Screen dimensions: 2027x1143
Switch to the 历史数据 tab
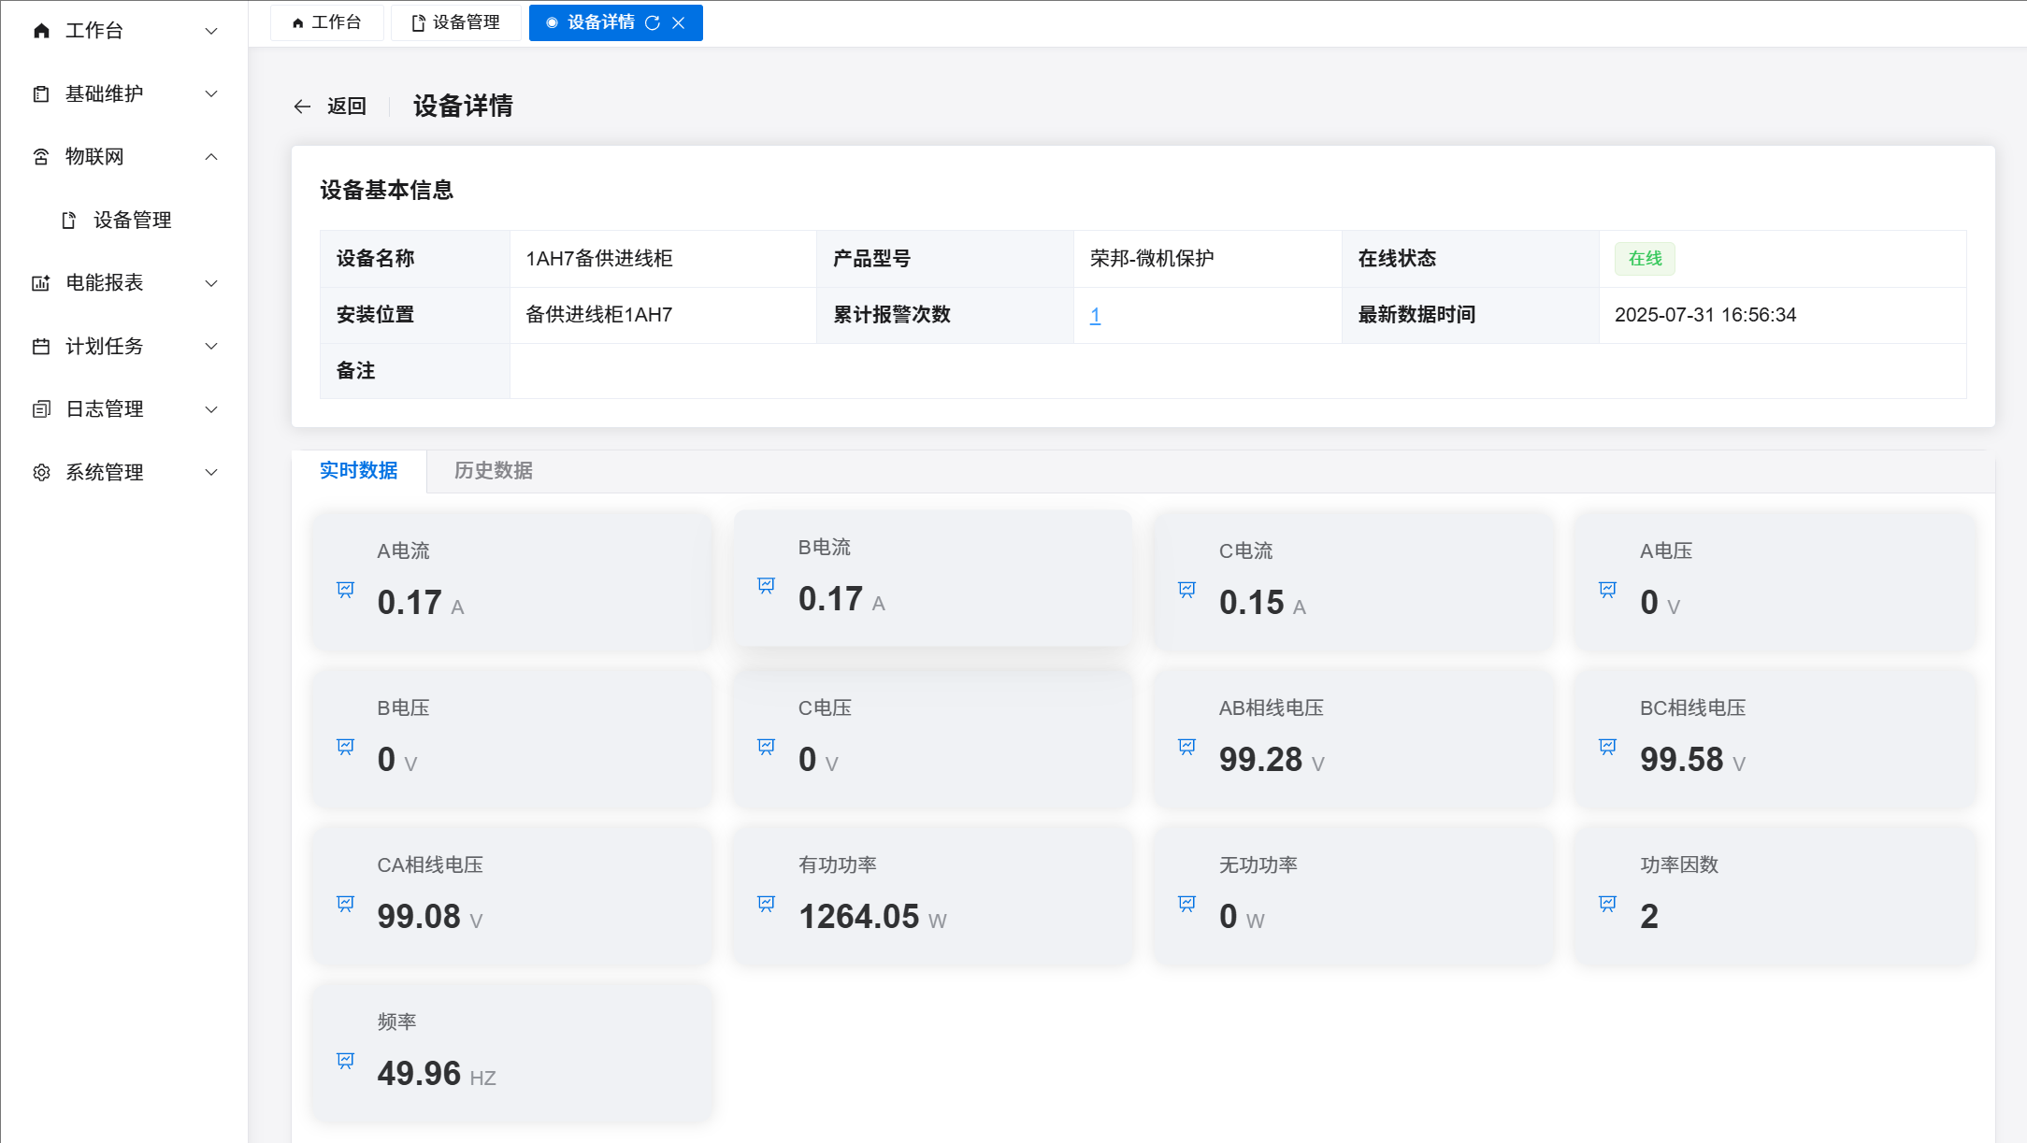[x=493, y=470]
